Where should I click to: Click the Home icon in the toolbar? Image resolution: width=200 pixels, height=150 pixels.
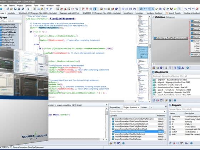(168, 9)
